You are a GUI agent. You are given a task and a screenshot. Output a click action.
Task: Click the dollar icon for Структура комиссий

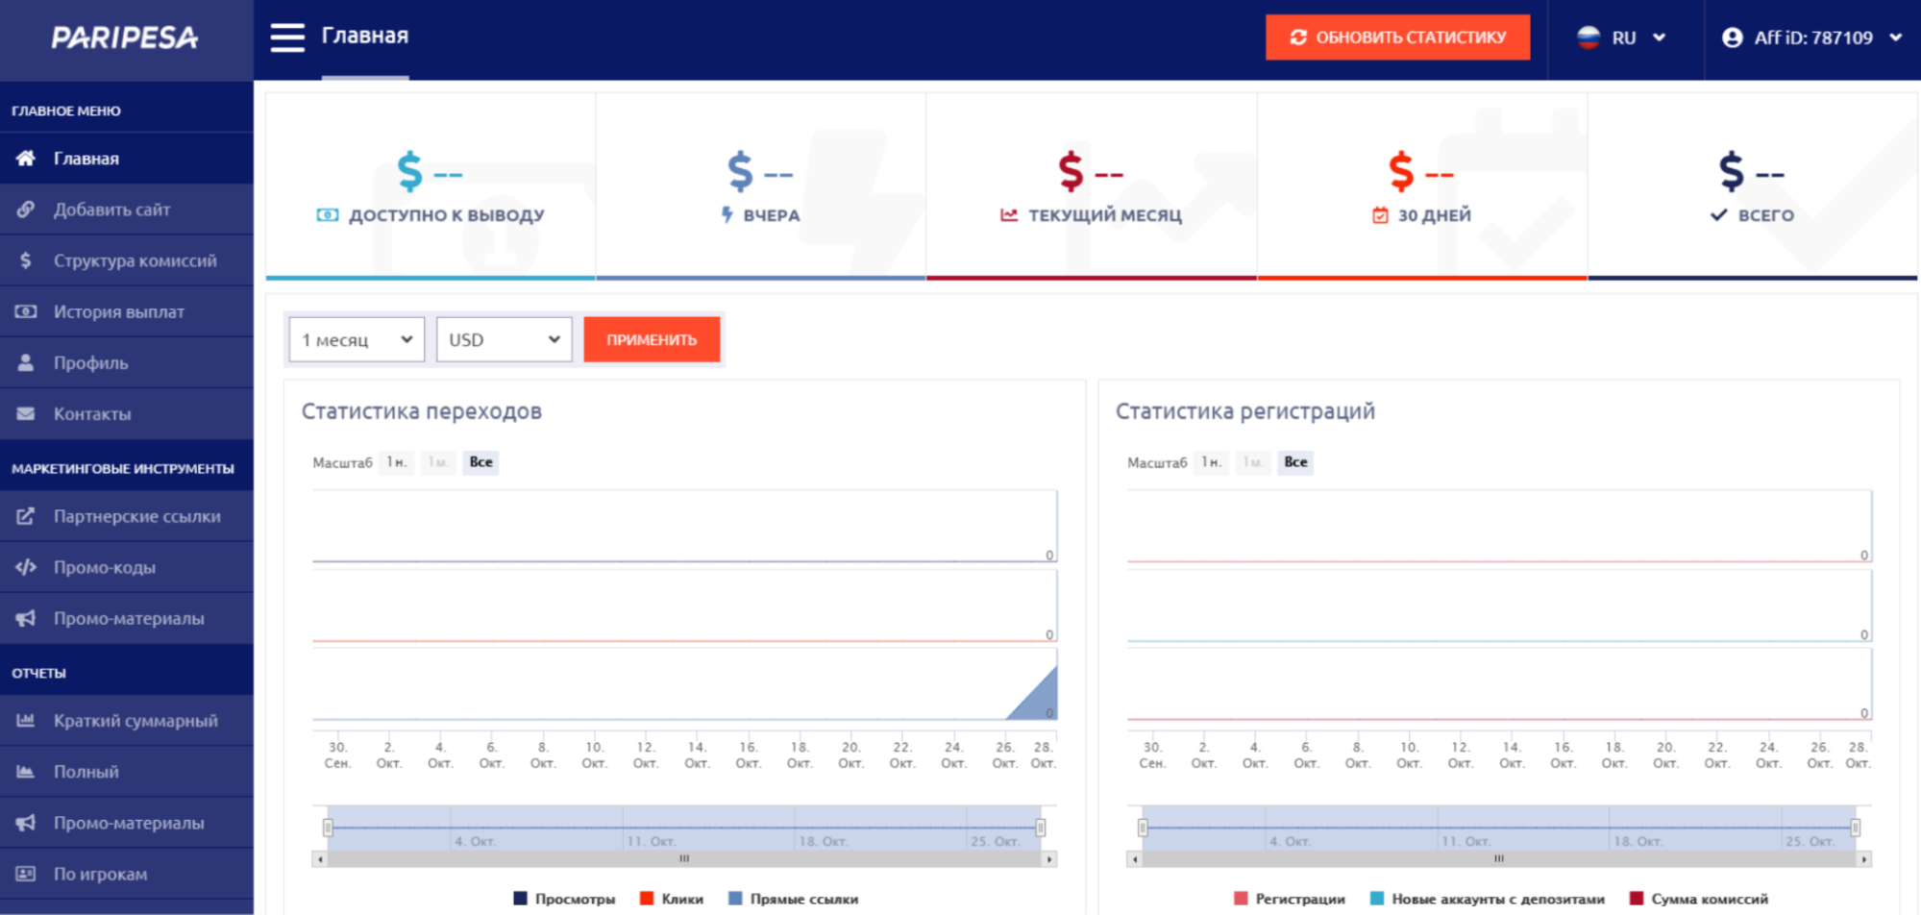[26, 260]
